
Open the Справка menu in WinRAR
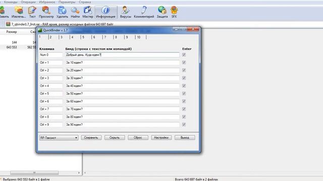coord(85,2)
